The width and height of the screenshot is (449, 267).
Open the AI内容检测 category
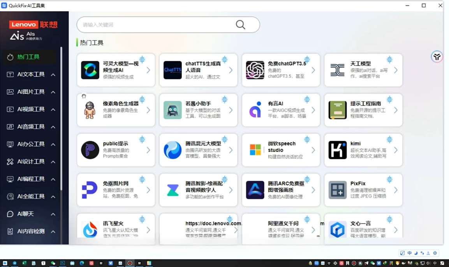coord(31,231)
